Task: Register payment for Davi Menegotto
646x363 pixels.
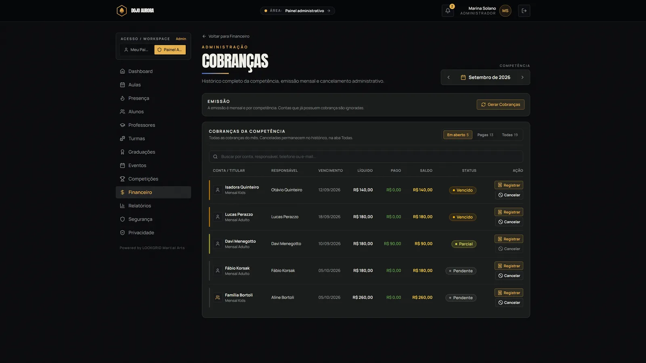Action: [x=509, y=239]
